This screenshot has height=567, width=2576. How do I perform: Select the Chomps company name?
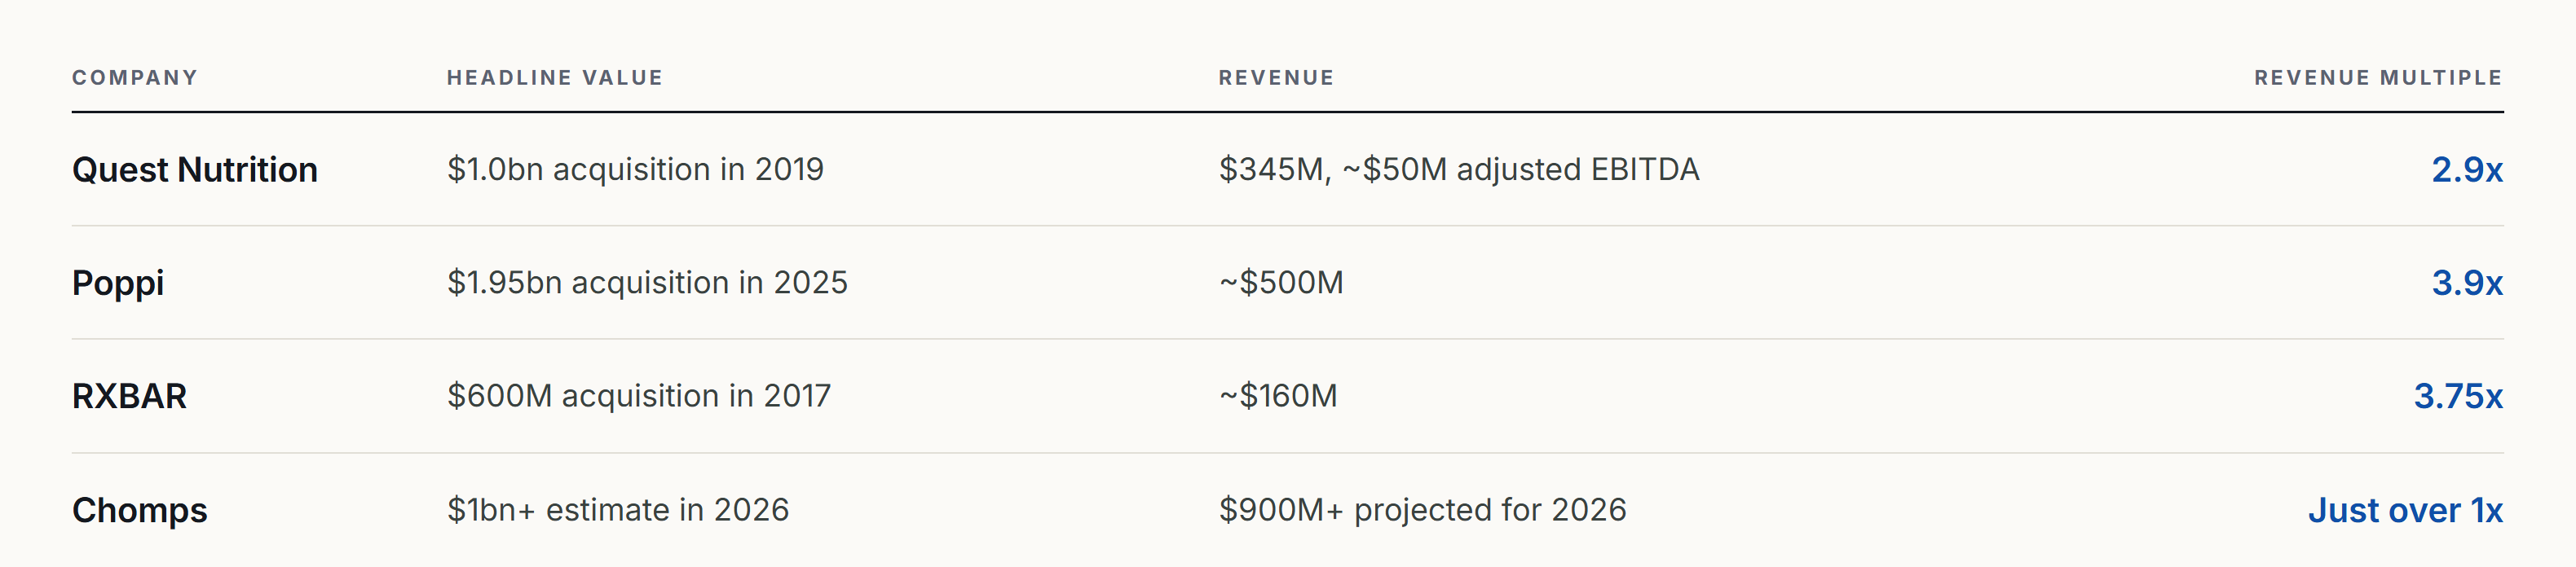[140, 511]
